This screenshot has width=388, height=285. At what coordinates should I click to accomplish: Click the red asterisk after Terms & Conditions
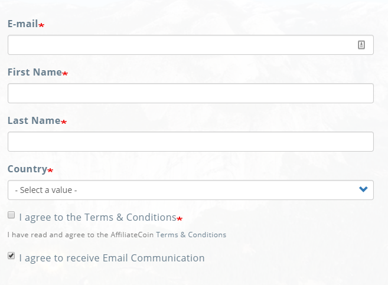180,219
